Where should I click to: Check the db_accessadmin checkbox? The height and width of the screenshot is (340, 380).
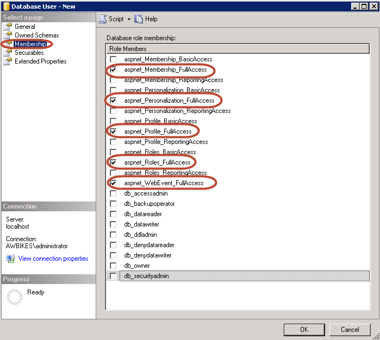(x=113, y=193)
